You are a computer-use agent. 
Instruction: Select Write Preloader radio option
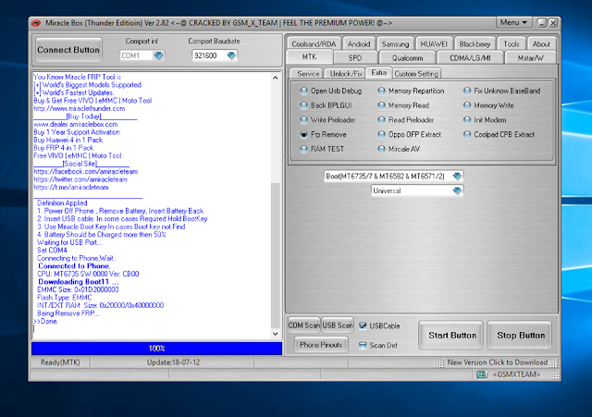(303, 120)
